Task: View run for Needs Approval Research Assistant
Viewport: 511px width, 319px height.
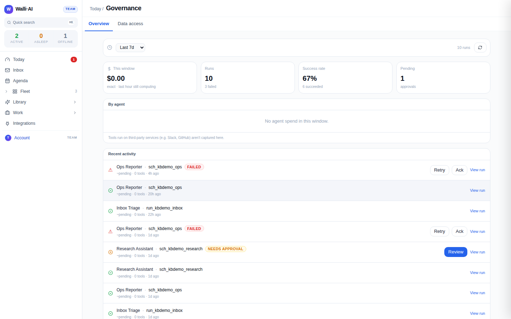Action: 477,252
